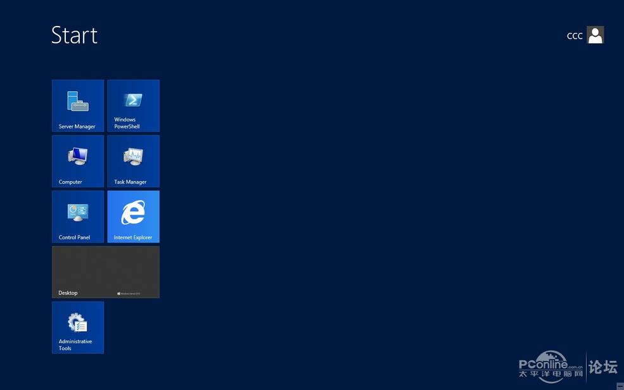Viewport: 624px width, 390px height.
Task: Click the zoom-out button in the bottom corner
Action: click(x=620, y=386)
